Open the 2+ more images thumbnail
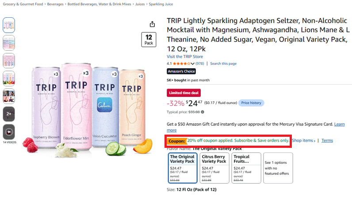This screenshot has width=352, height=197. coord(9,114)
